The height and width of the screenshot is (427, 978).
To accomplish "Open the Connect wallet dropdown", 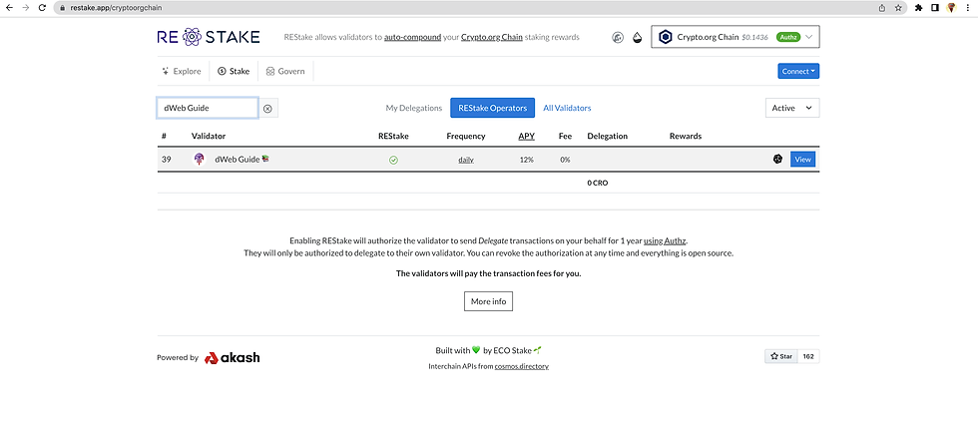I will 798,71.
